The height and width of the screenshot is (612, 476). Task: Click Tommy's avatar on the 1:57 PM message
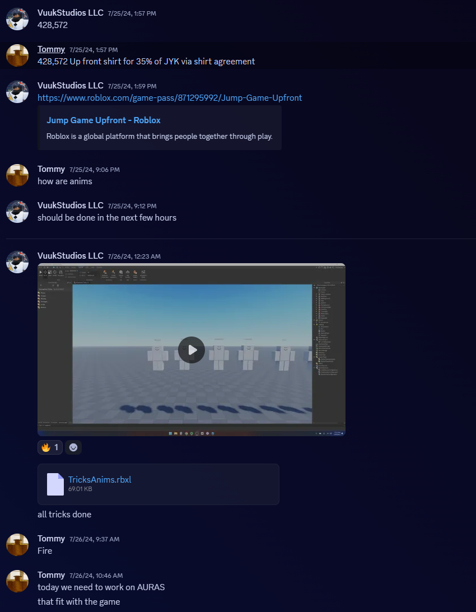pos(17,55)
